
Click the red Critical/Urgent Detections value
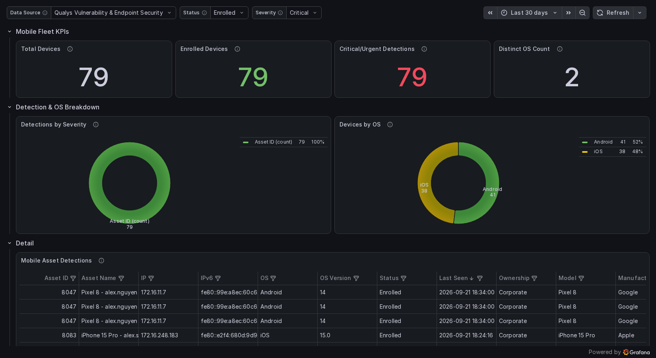pyautogui.click(x=412, y=77)
